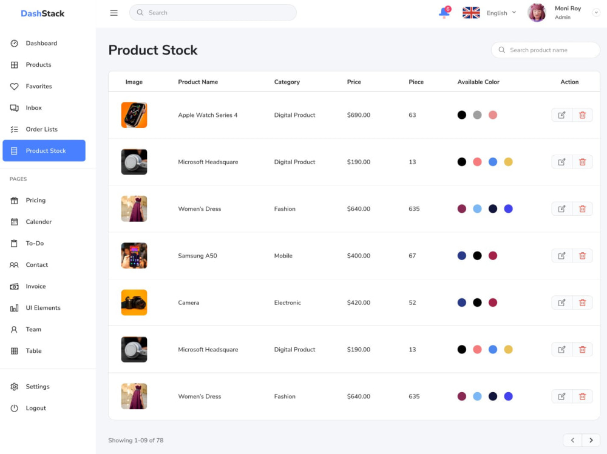The height and width of the screenshot is (454, 607).
Task: Click the UI Elements chart icon
Action: 15,308
